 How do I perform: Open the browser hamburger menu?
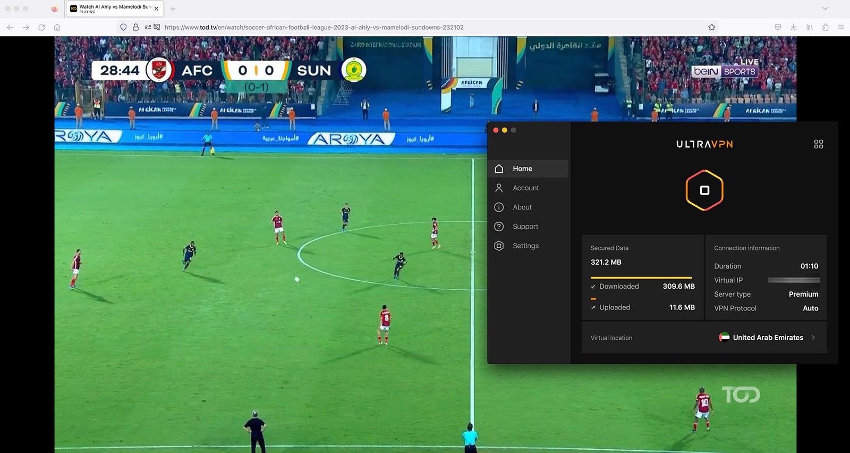point(841,27)
